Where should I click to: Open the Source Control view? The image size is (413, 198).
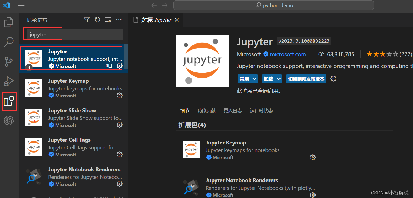click(x=9, y=62)
